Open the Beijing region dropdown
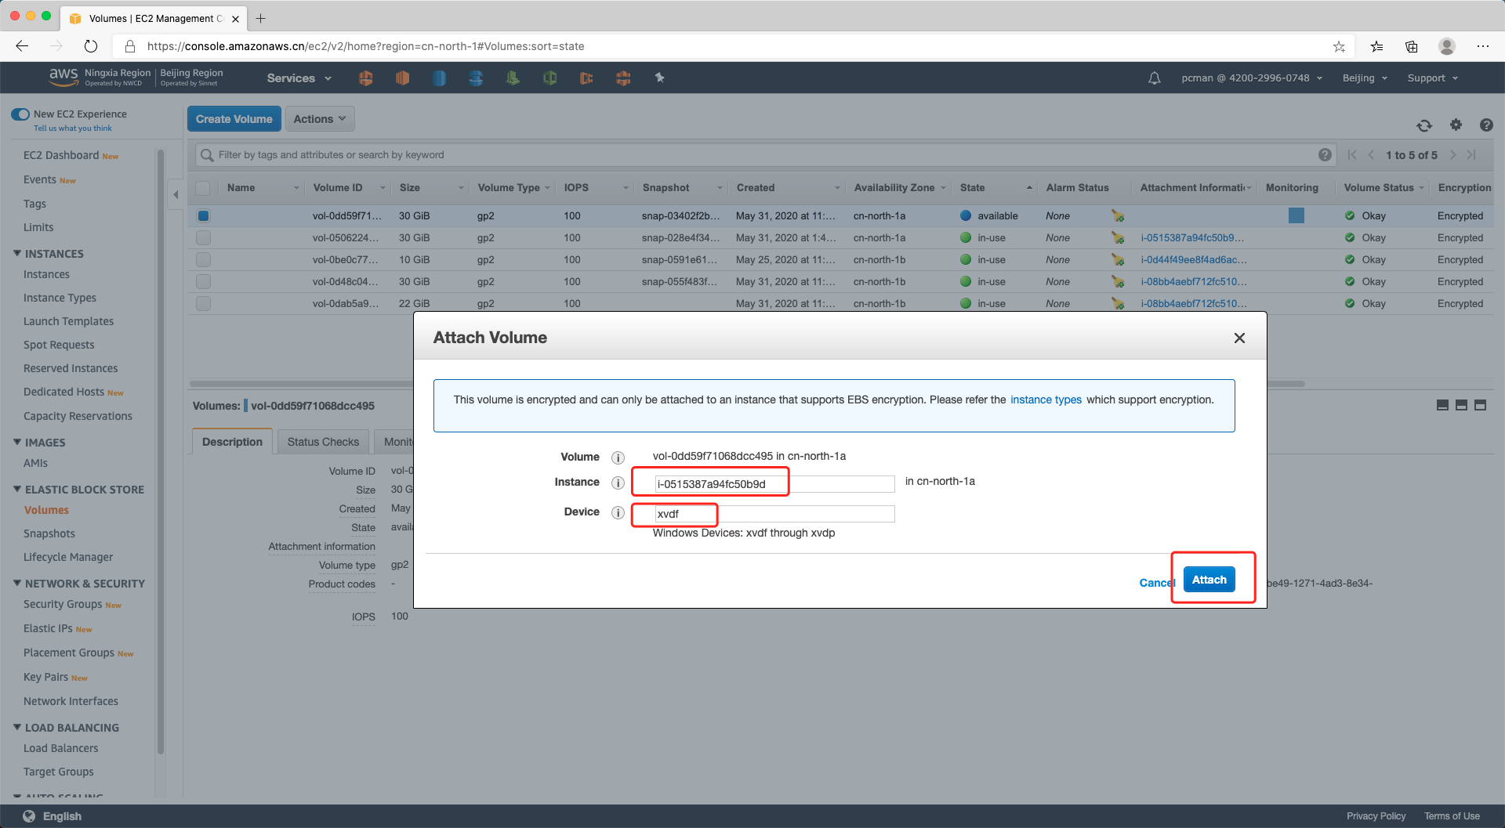The width and height of the screenshot is (1505, 828). (1365, 78)
